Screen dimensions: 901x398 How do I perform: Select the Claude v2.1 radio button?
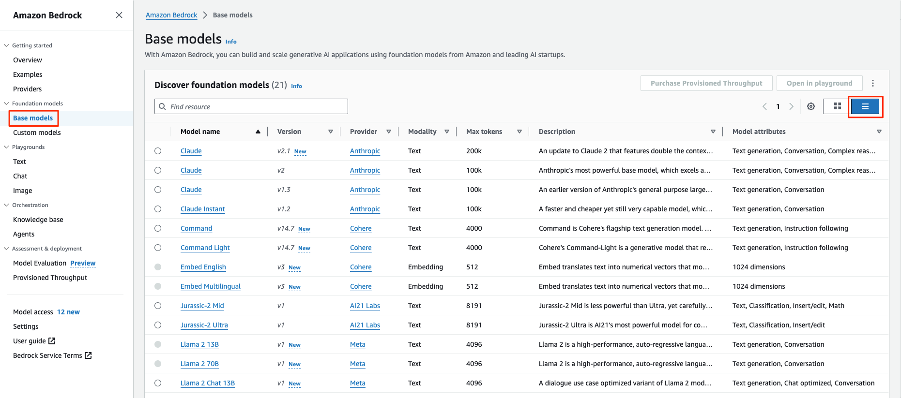(158, 151)
